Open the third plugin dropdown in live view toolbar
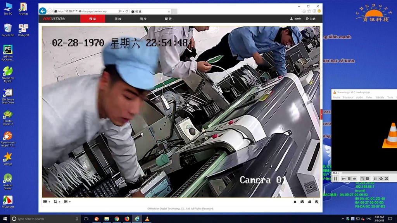 tap(67, 202)
